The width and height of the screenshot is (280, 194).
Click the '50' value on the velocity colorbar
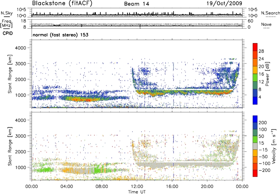point(261,136)
